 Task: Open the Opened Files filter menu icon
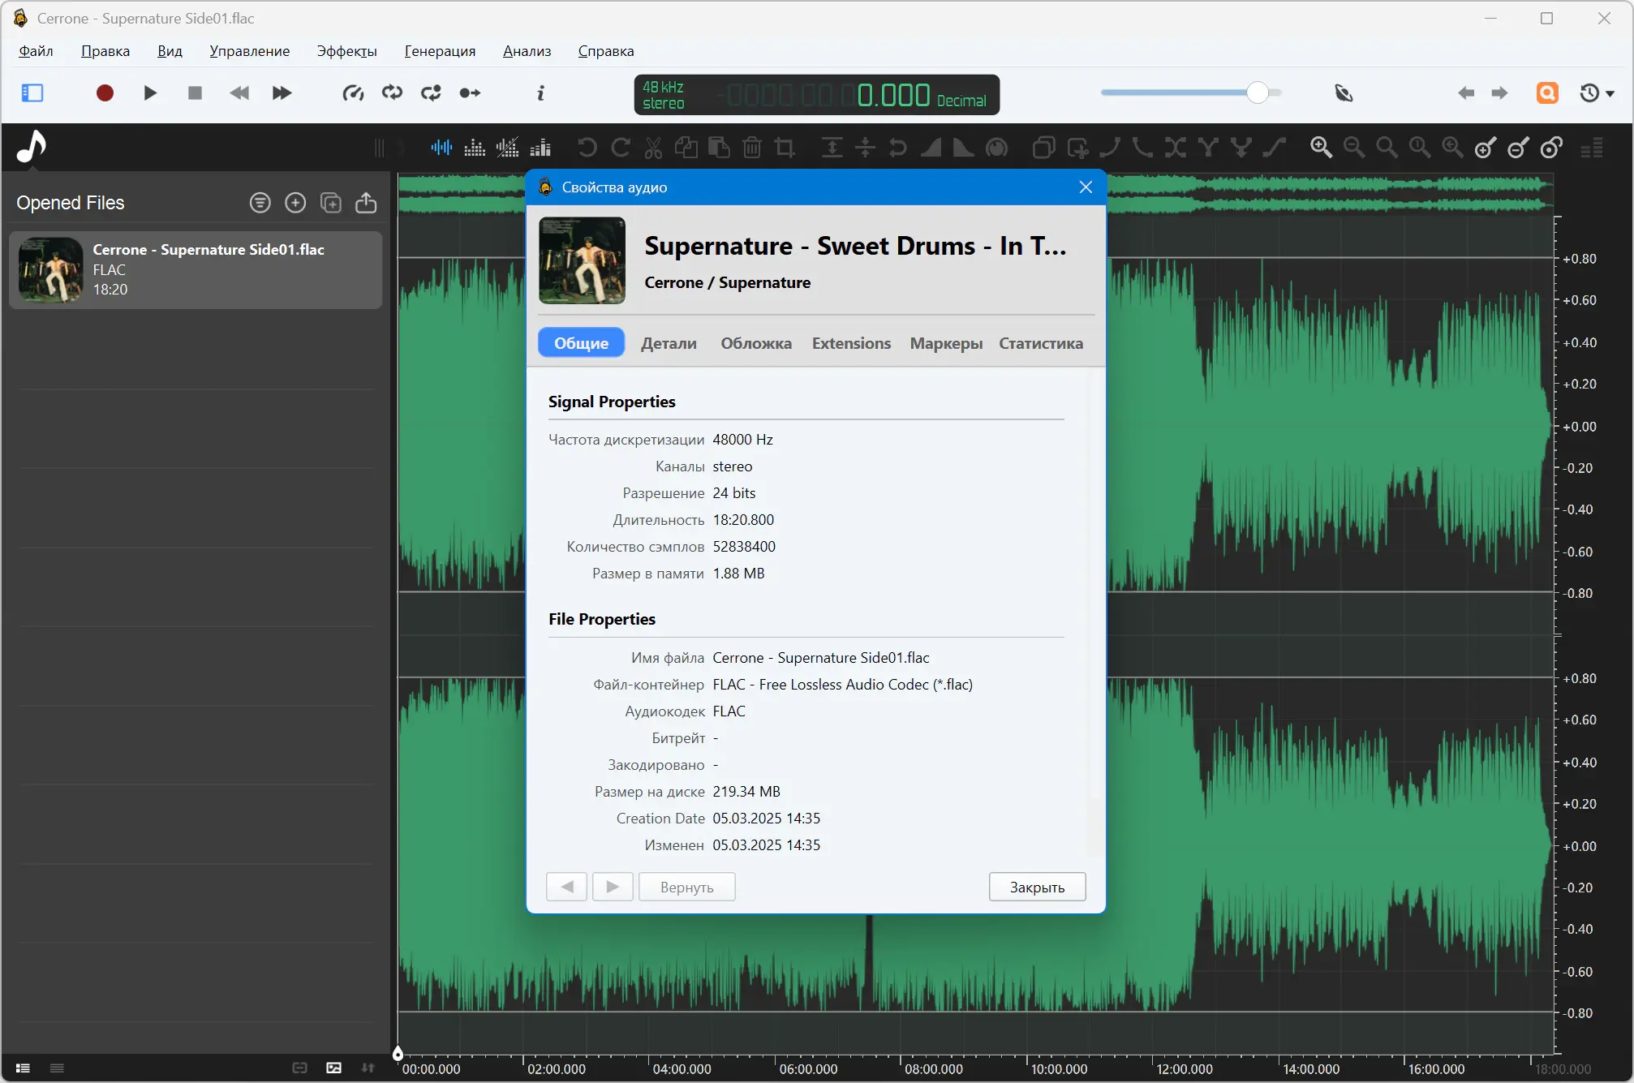(x=260, y=203)
